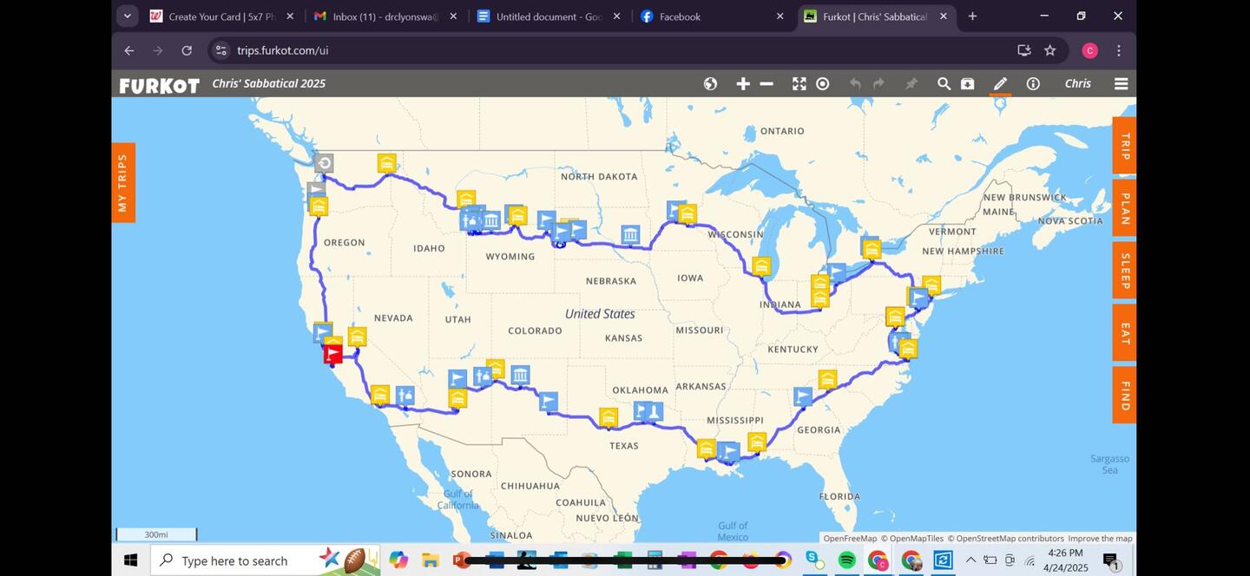Viewport: 1250px width, 576px height.
Task: Zoom in with the plus icon
Action: (743, 83)
